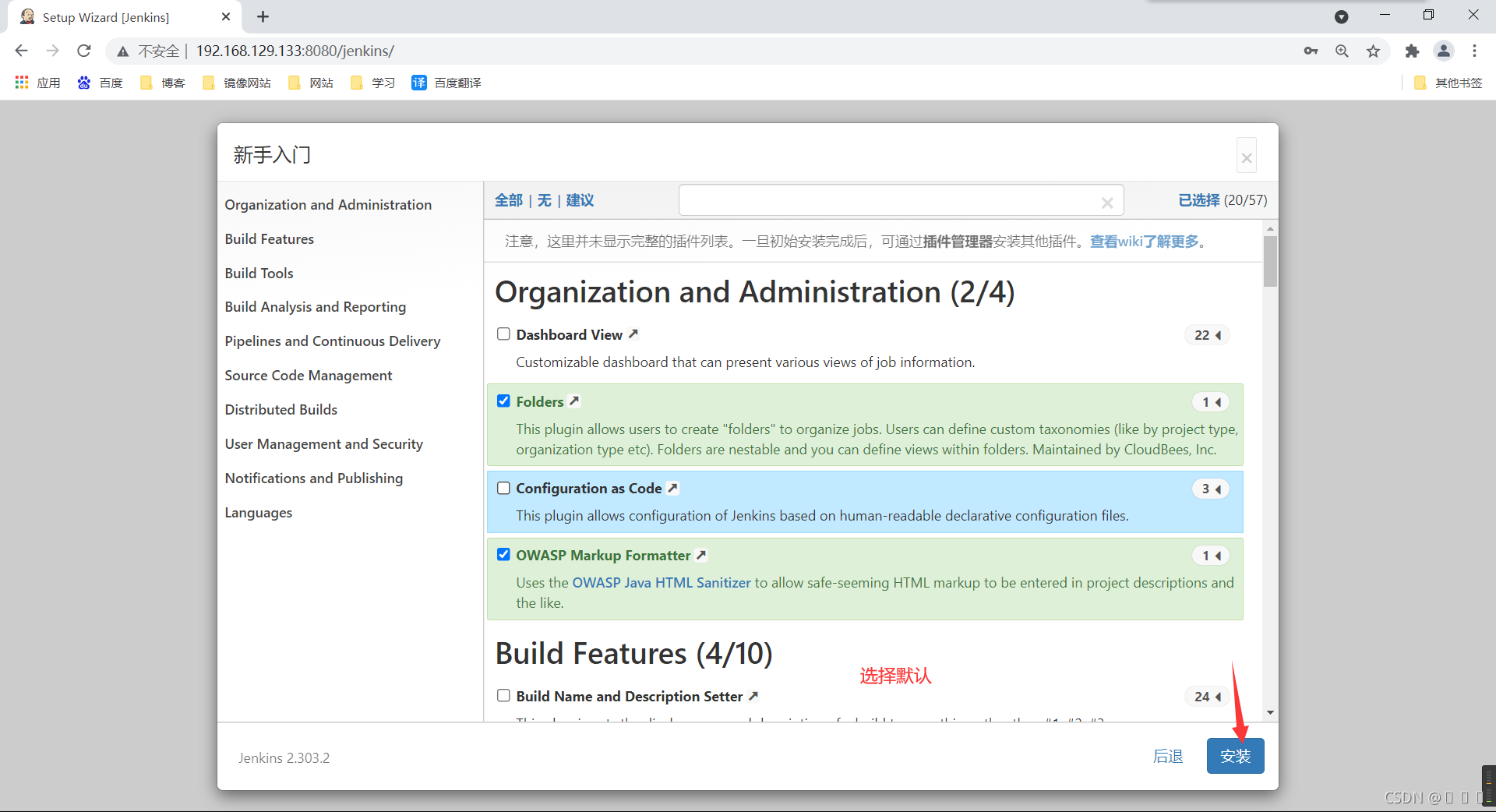Click the zoom magnifier icon in address bar
Screen dimensions: 1496x812
1342,51
